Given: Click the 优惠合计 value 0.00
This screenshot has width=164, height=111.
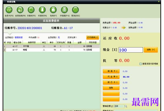Looking at the screenshot, I should point(115,28).
